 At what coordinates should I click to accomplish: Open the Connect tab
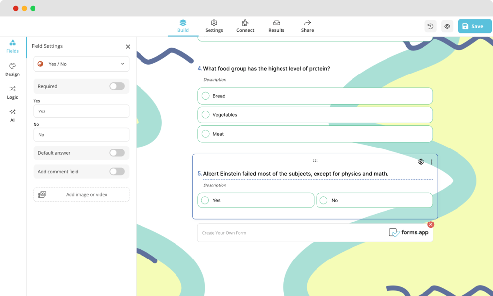(x=245, y=26)
